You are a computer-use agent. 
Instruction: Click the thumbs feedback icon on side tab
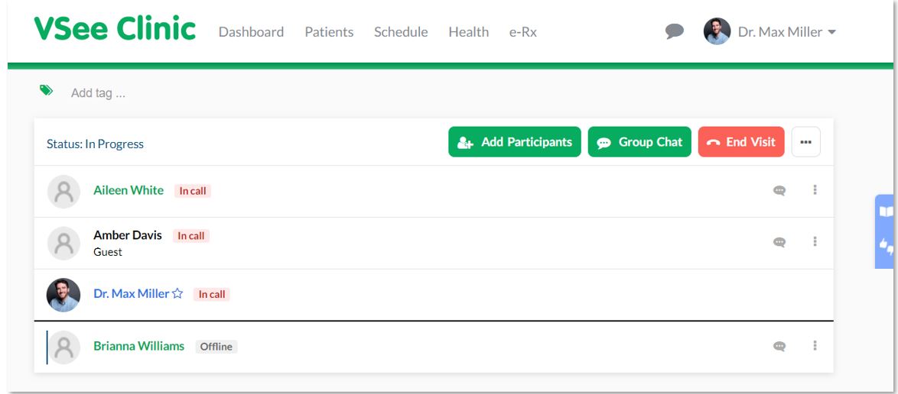pyautogui.click(x=887, y=247)
